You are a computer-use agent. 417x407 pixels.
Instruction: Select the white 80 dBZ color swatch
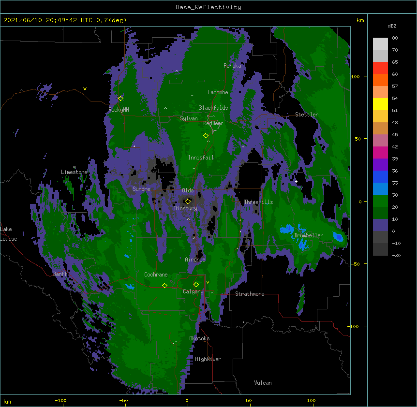pos(380,44)
